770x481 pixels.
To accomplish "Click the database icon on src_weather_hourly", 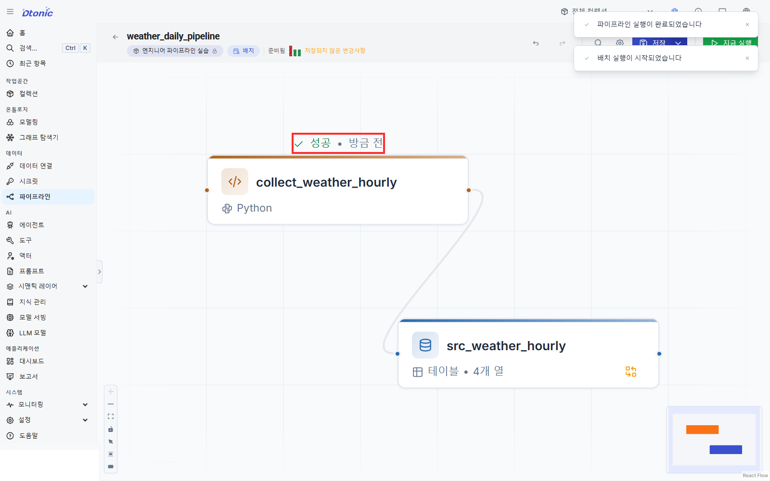I will pyautogui.click(x=425, y=345).
